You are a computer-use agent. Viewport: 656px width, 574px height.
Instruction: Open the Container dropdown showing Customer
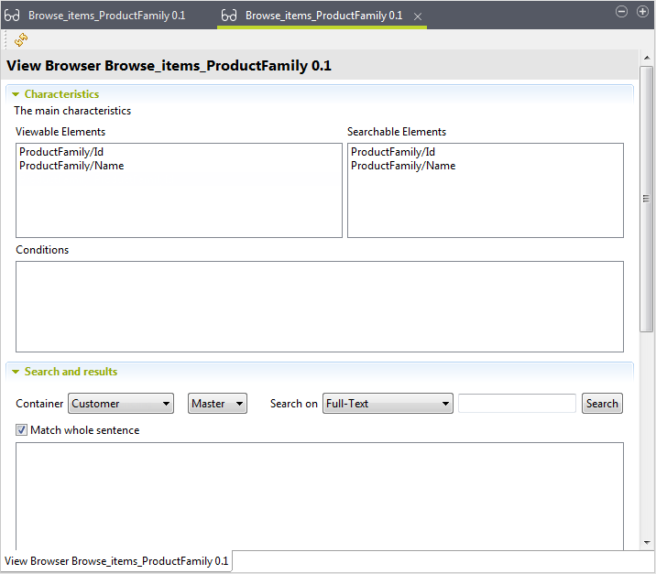click(122, 404)
